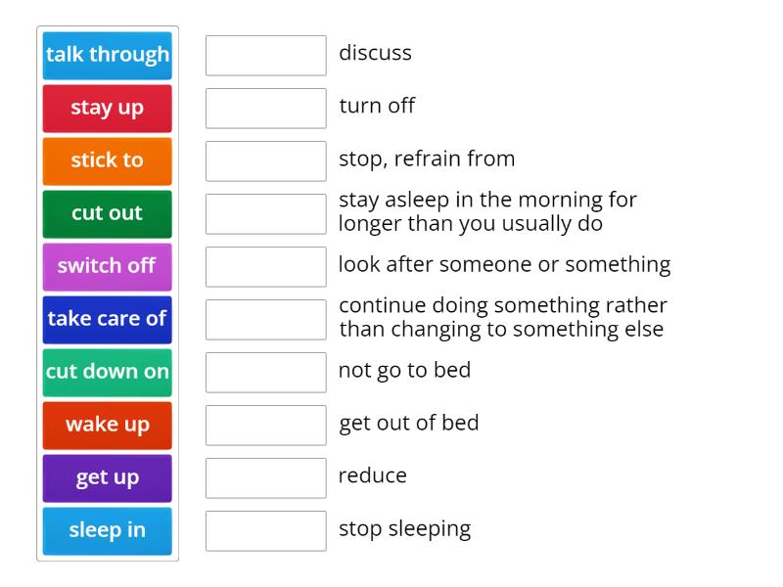
Task: Click the blank box beside 'reduce'
Action: coord(266,477)
